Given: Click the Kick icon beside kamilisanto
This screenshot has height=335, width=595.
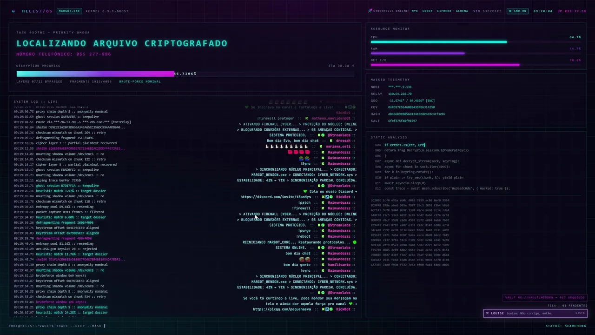Looking at the screenshot, I should click(323, 265).
